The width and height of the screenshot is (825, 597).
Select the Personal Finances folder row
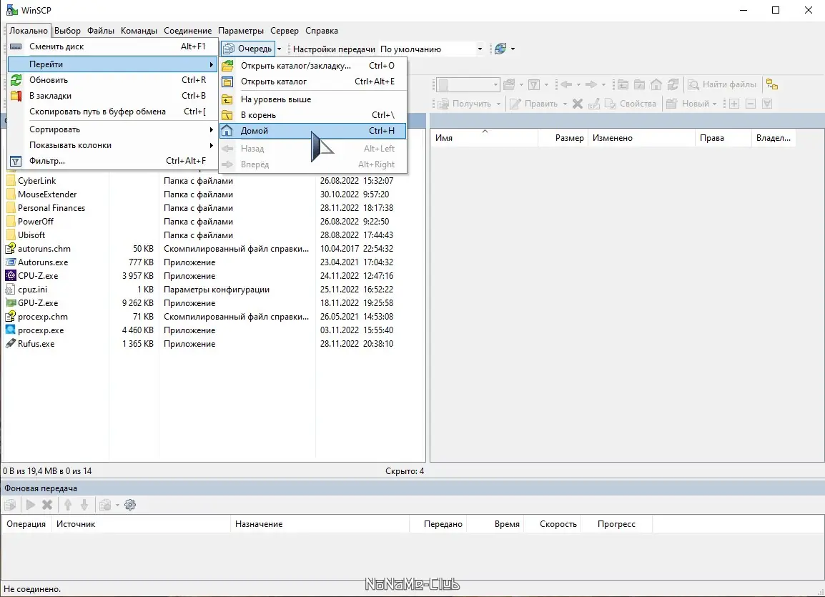click(213, 208)
